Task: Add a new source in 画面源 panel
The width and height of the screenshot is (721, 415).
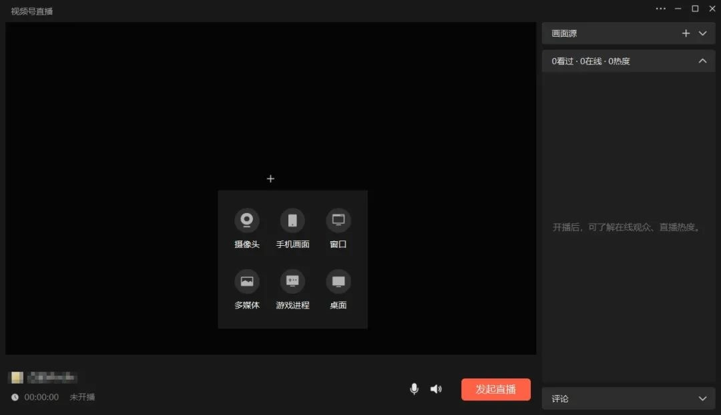Action: pyautogui.click(x=686, y=33)
